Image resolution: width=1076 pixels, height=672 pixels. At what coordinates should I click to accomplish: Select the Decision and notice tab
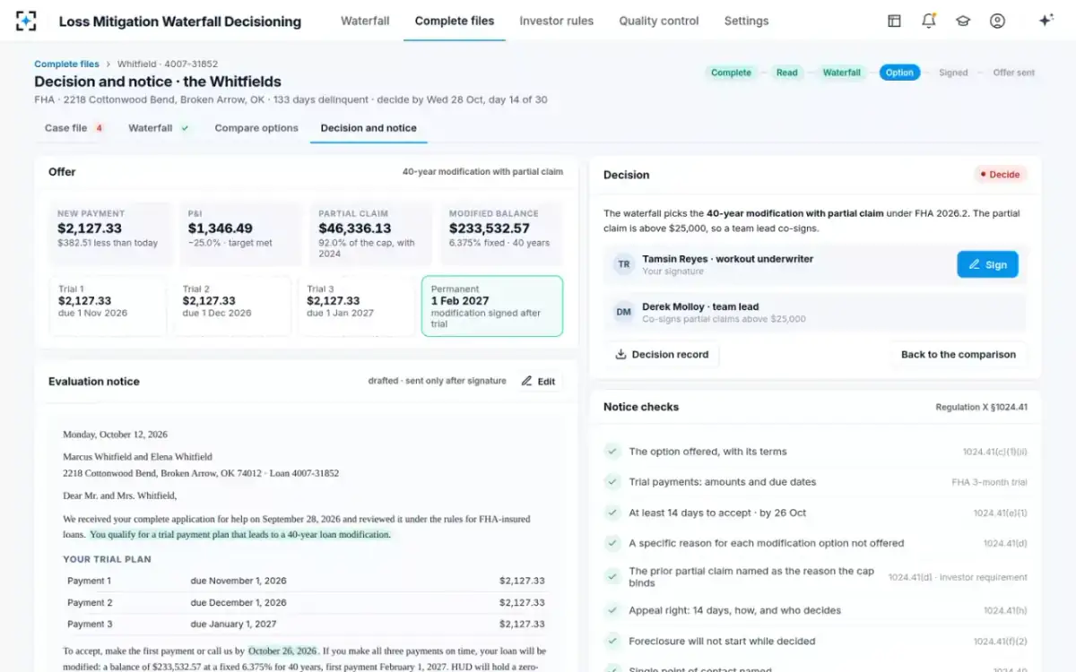pyautogui.click(x=369, y=128)
